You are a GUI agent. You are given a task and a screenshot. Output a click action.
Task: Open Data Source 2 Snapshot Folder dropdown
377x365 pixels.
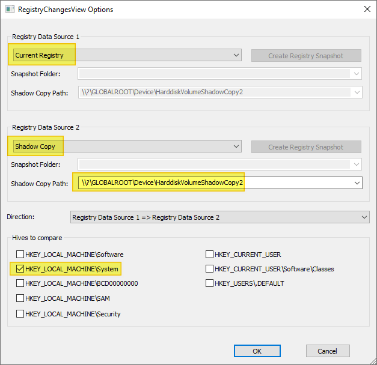pos(357,164)
